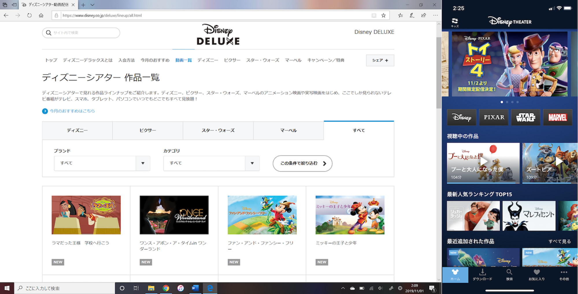Viewport: 578px width, 294px height.
Task: Select the MARVEL brand tile
Action: pos(557,117)
